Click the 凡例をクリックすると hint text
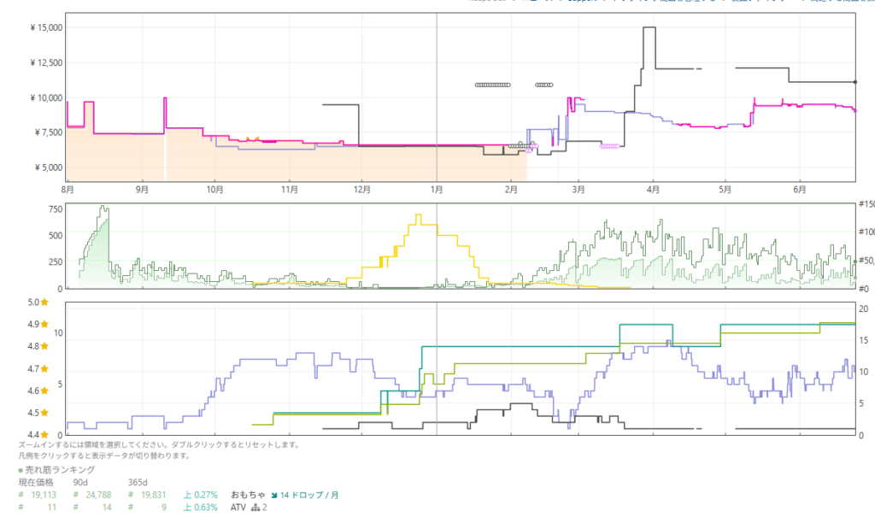 click(104, 455)
